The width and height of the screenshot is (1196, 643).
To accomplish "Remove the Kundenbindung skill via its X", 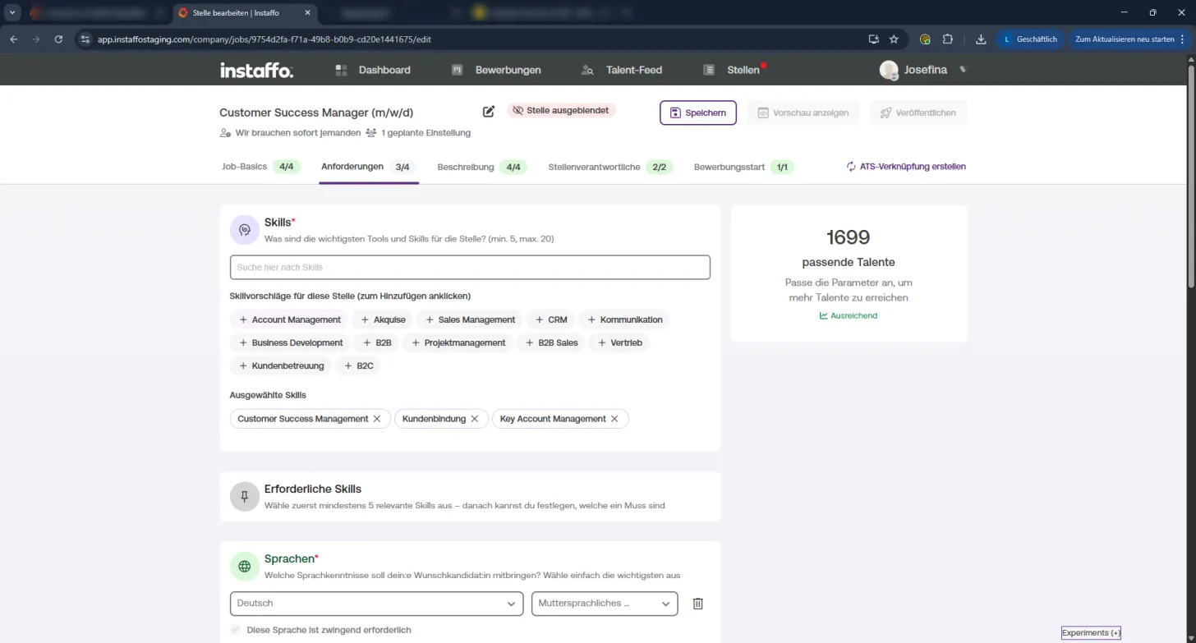I will click(474, 419).
